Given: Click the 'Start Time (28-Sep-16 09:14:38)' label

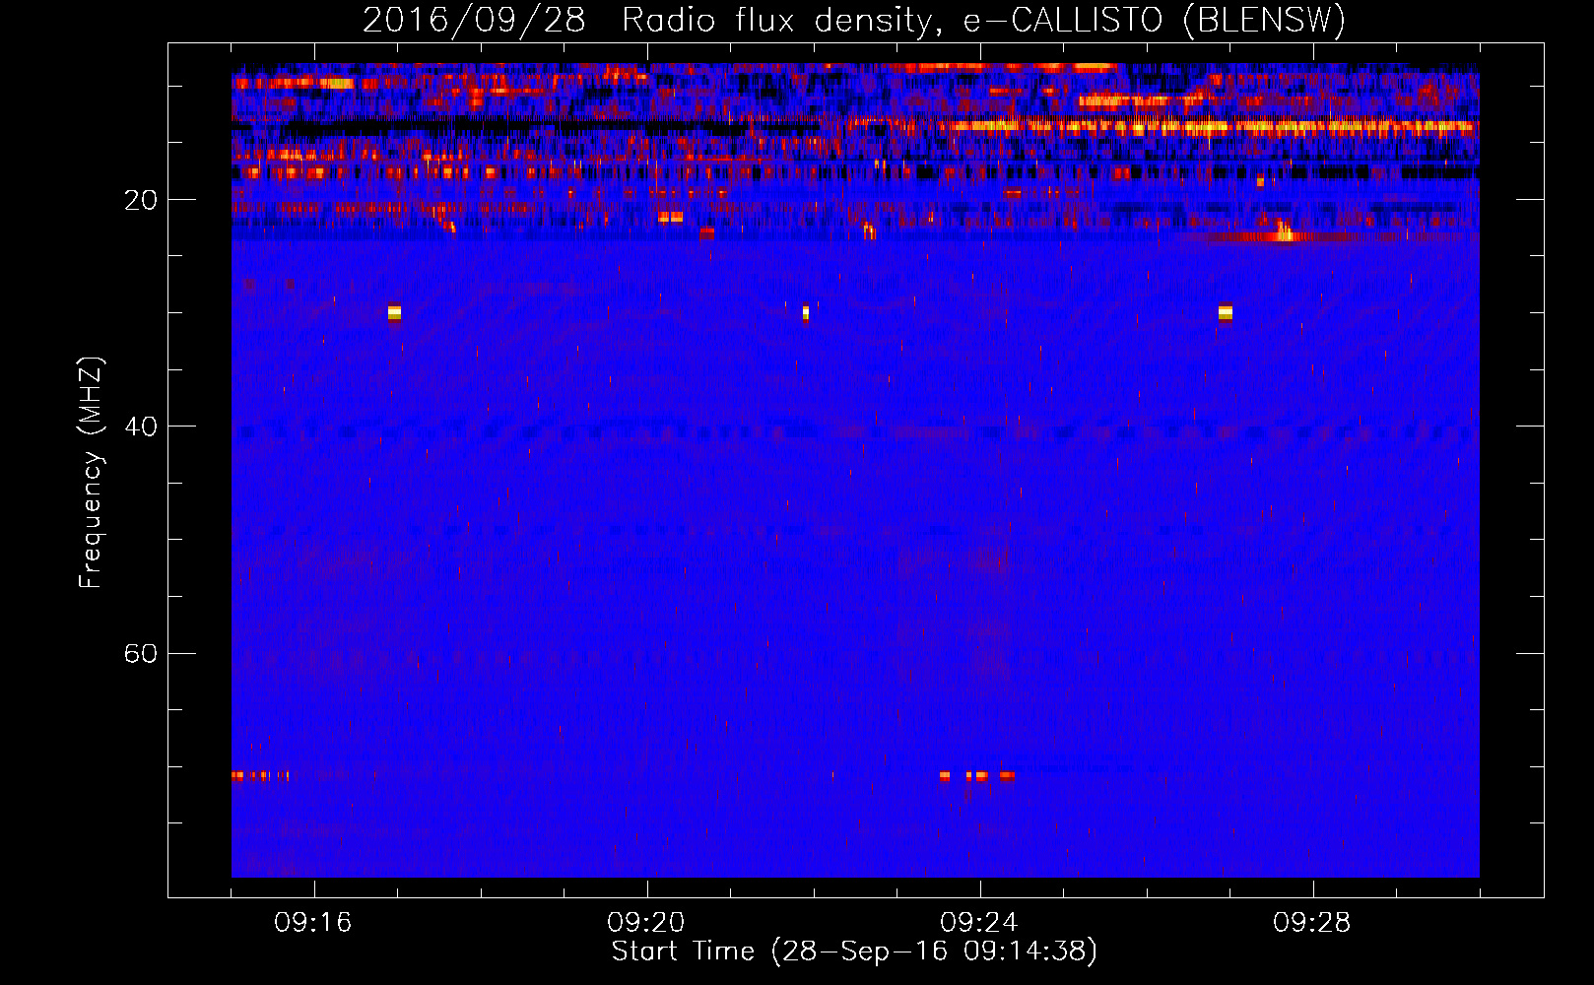Looking at the screenshot, I should click(854, 952).
